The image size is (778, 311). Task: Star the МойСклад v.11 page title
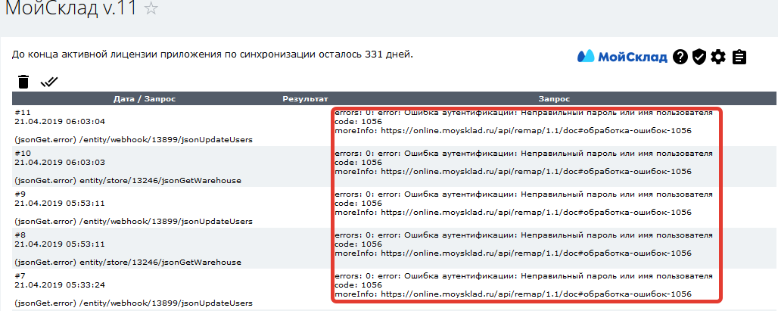151,9
